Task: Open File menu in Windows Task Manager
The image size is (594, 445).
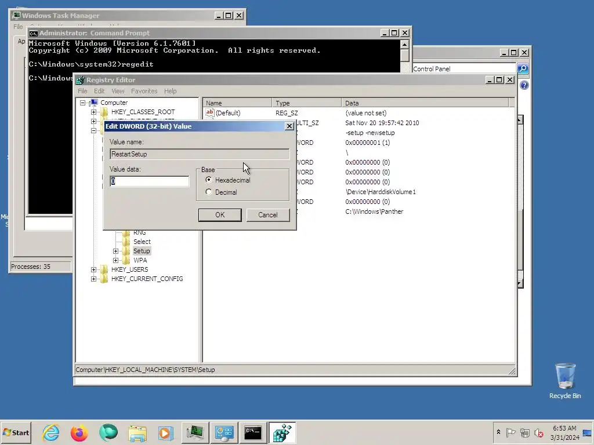Action: click(x=18, y=27)
